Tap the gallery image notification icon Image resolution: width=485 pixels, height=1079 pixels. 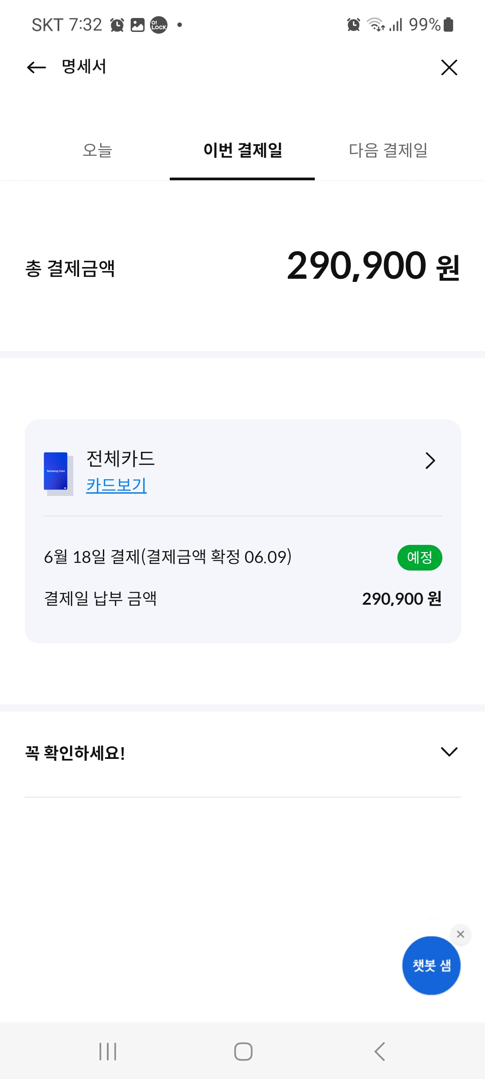pyautogui.click(x=137, y=25)
